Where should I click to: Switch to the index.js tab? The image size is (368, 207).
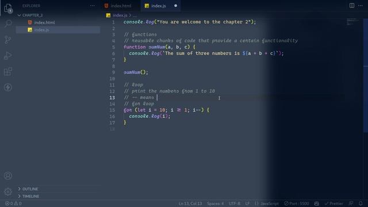pyautogui.click(x=160, y=6)
